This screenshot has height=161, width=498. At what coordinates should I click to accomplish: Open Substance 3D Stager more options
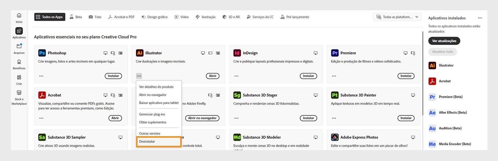click(x=237, y=118)
